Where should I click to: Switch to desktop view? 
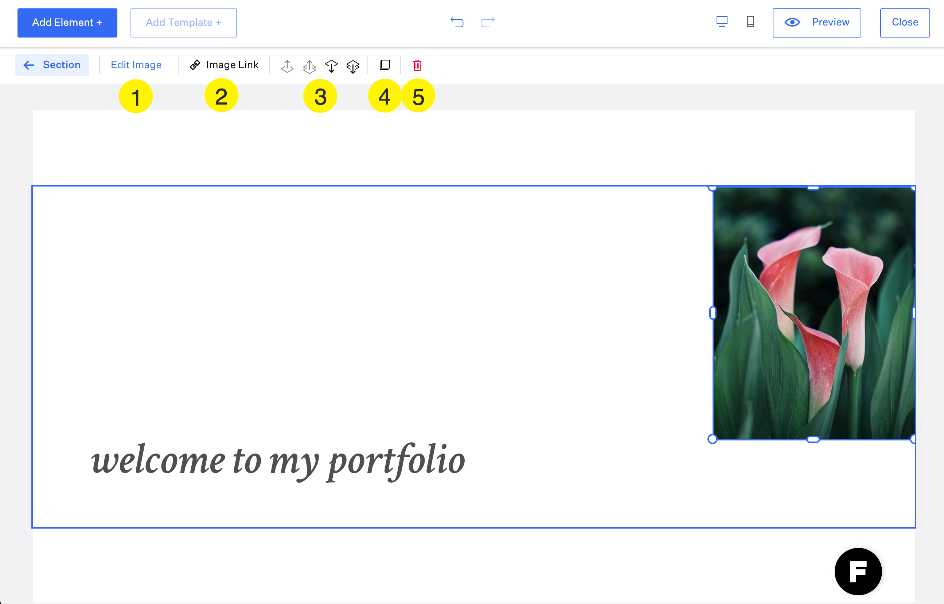click(722, 22)
